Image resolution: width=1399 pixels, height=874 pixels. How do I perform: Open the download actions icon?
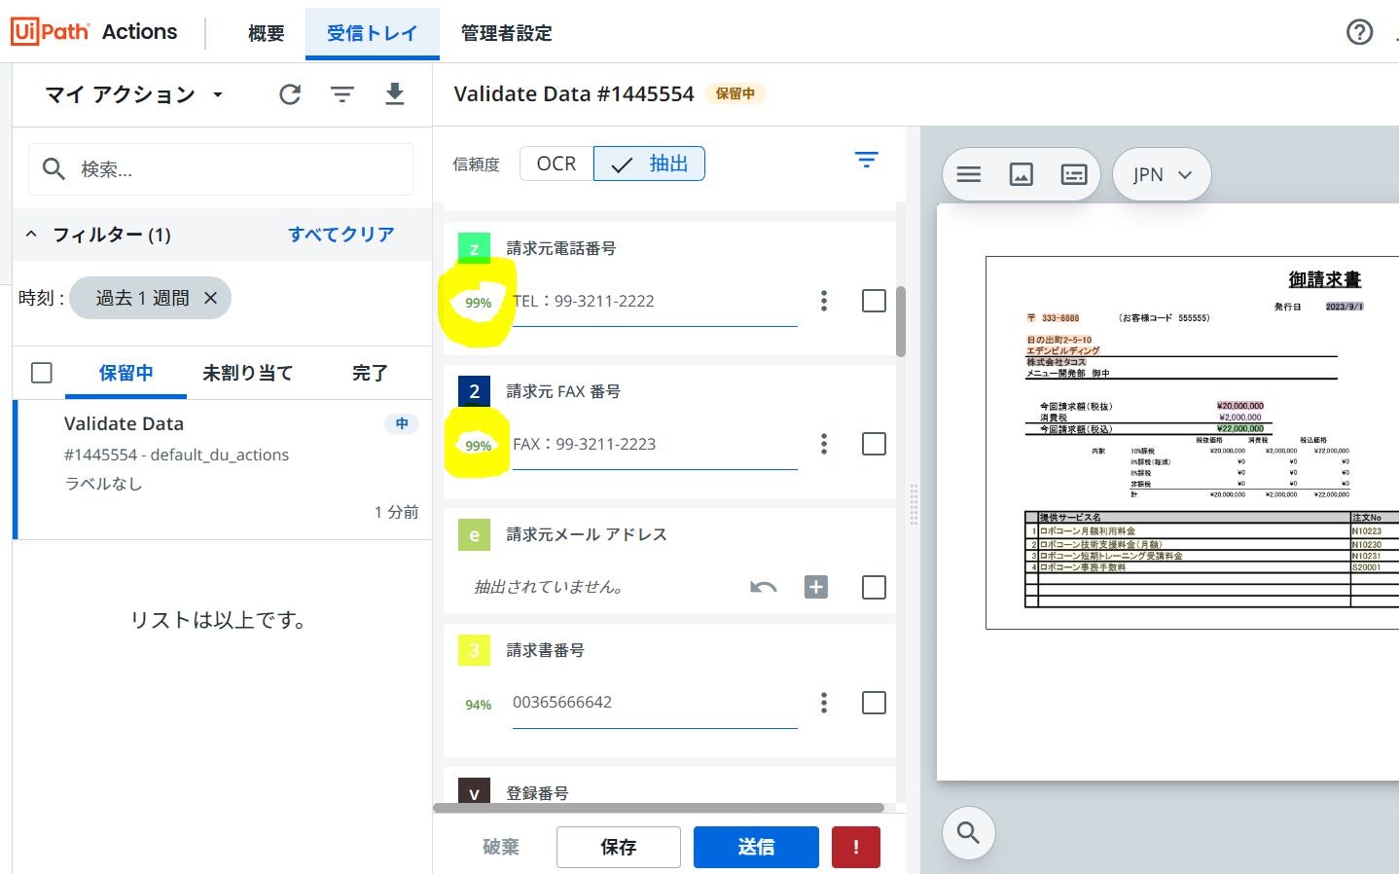click(x=394, y=94)
